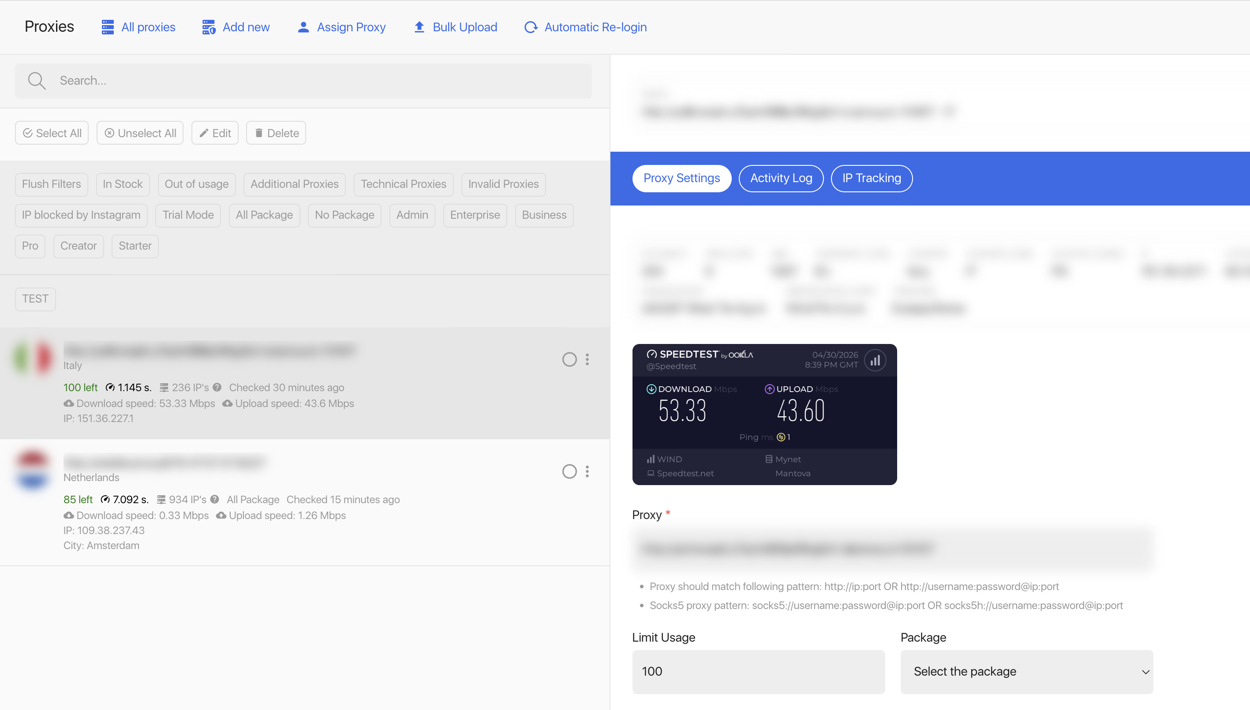Click the upload cloud icon for 43.6 Mbps
The height and width of the screenshot is (710, 1250).
227,403
